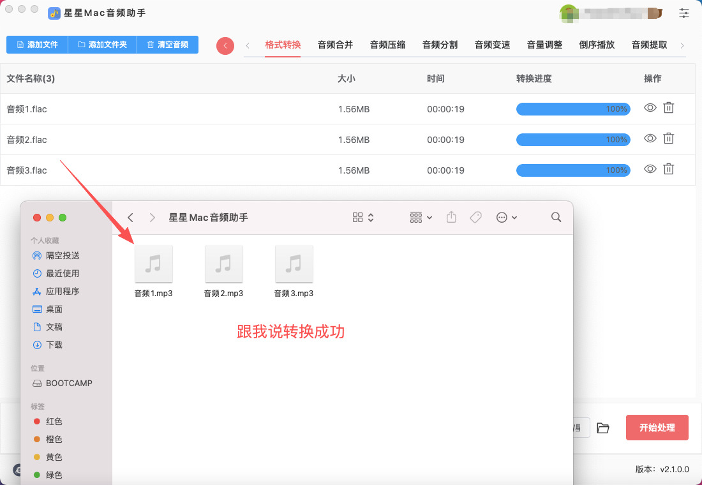Image resolution: width=702 pixels, height=485 pixels.
Task: Go back in Finder window
Action: click(131, 218)
